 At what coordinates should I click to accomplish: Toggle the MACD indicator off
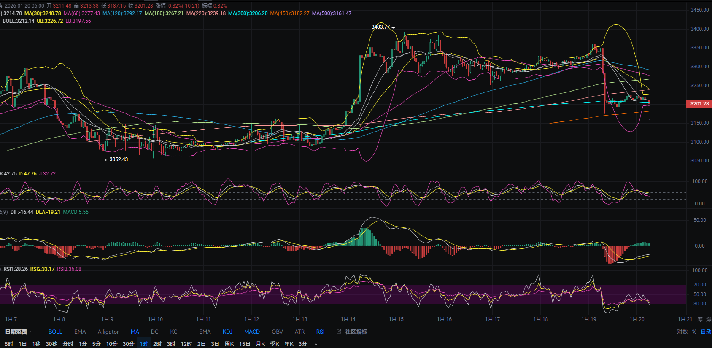(252, 332)
